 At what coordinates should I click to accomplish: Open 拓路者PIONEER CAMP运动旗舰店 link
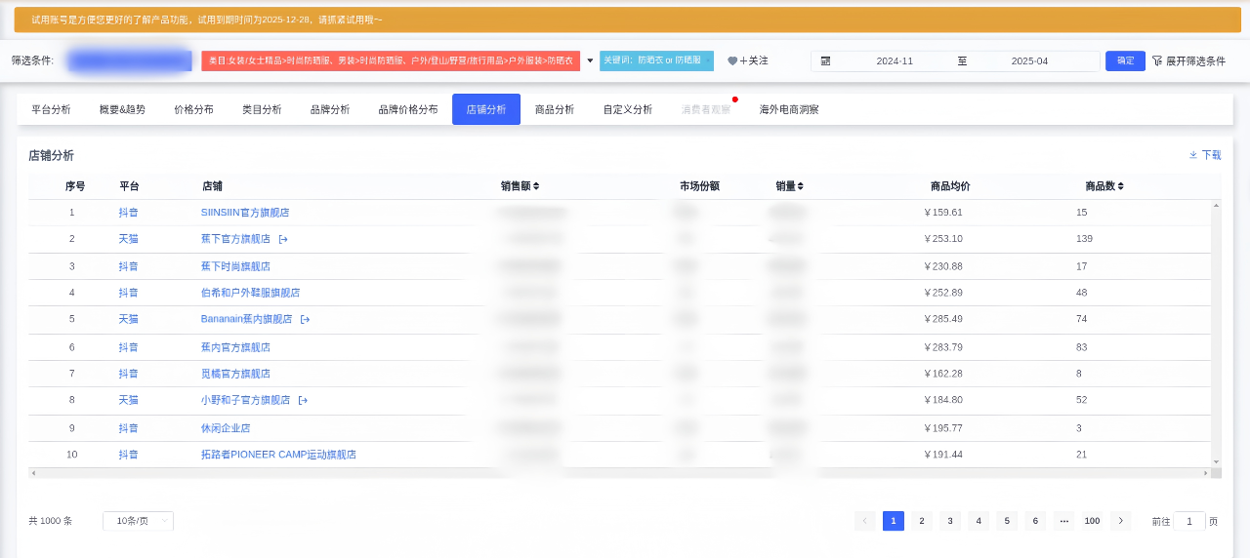(x=278, y=455)
